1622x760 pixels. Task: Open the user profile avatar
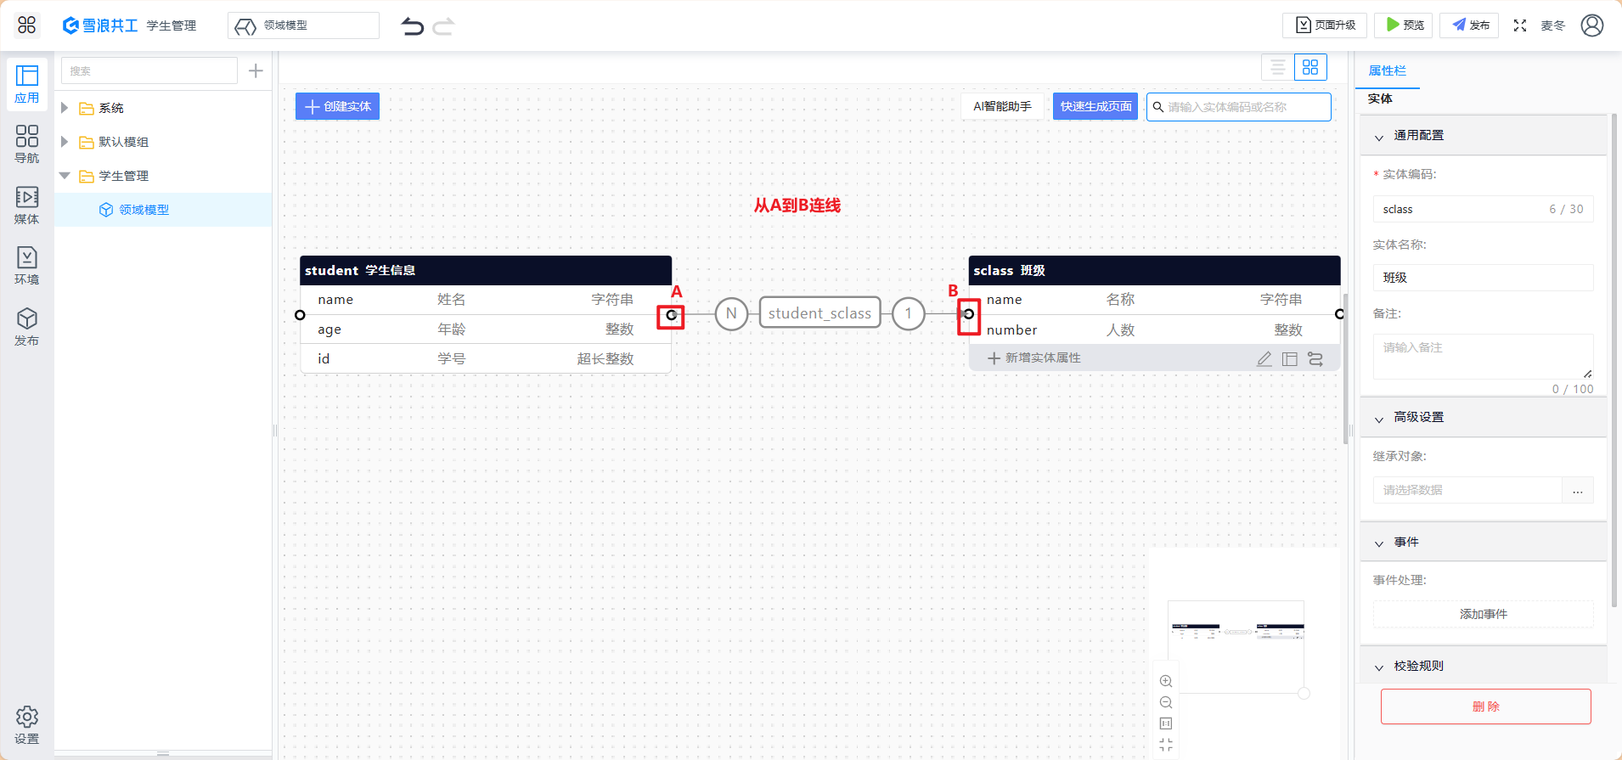click(1592, 25)
